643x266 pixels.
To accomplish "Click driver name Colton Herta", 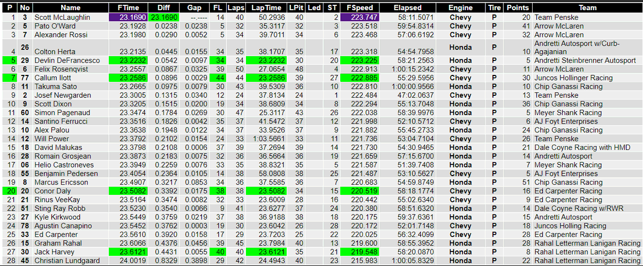I will click(54, 52).
